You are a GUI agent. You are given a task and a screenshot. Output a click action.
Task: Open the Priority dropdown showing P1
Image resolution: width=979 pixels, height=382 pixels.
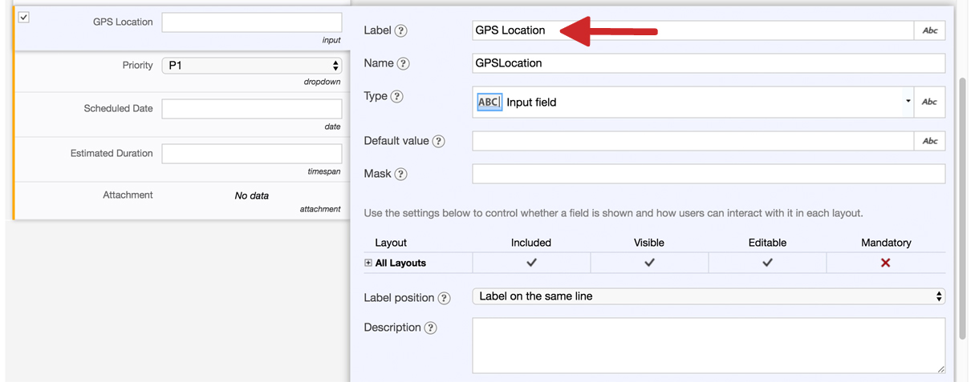point(252,66)
